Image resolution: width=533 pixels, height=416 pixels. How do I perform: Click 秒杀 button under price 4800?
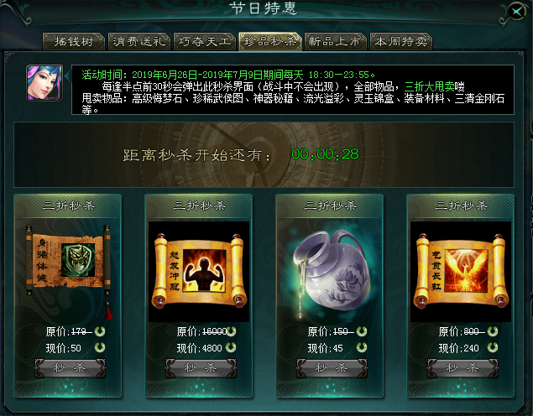[201, 368]
